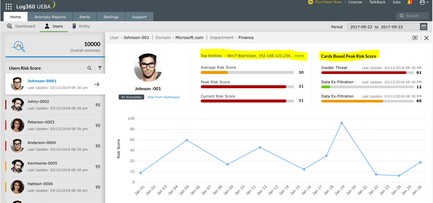
Task: Click the search icon in Users Risk Score panel
Action: tap(89, 68)
